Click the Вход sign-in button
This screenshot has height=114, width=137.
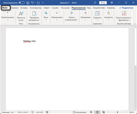pos(103,3)
